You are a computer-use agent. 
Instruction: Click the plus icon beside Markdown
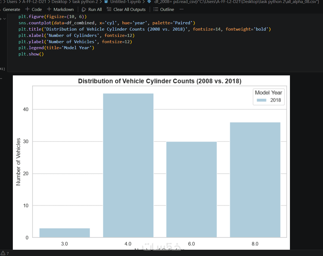49,9
